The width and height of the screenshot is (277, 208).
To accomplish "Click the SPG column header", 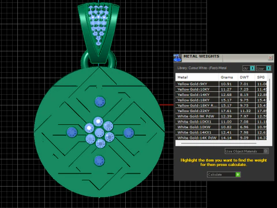I will click(x=261, y=77).
